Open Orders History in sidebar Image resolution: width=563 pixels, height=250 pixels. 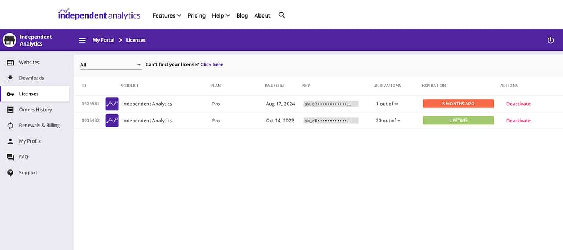(x=35, y=110)
